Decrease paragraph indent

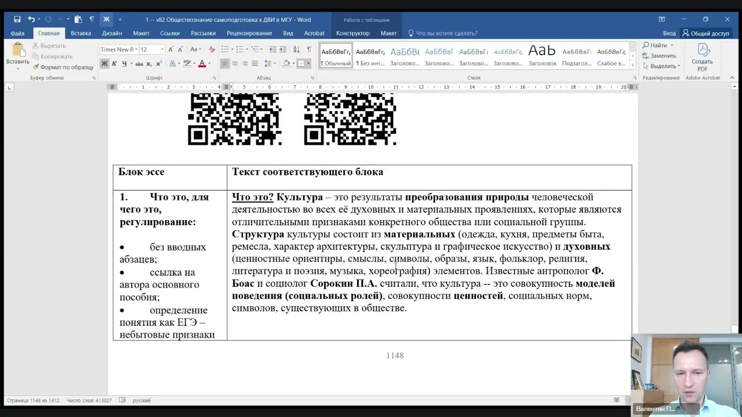click(274, 49)
